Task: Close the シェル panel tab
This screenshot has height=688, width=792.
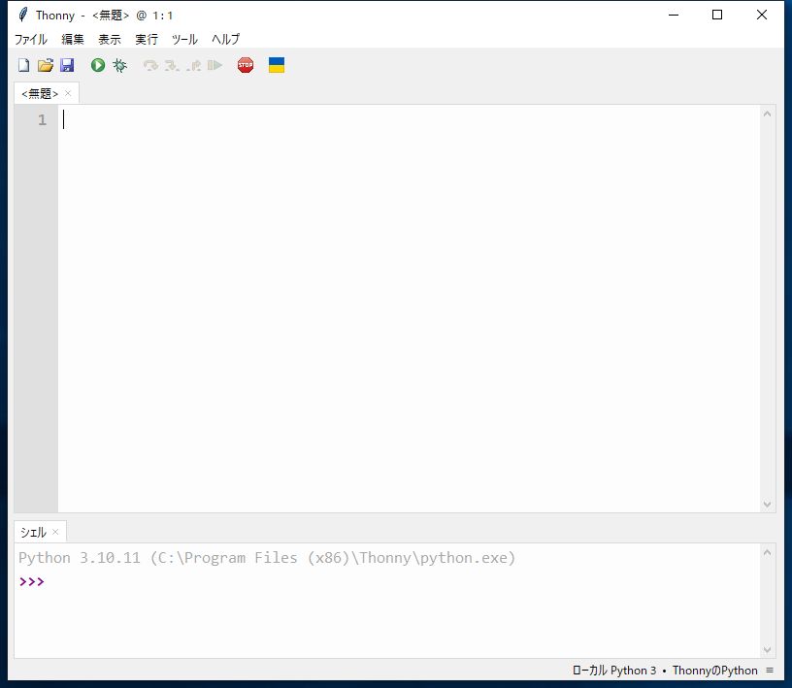Action: (55, 532)
